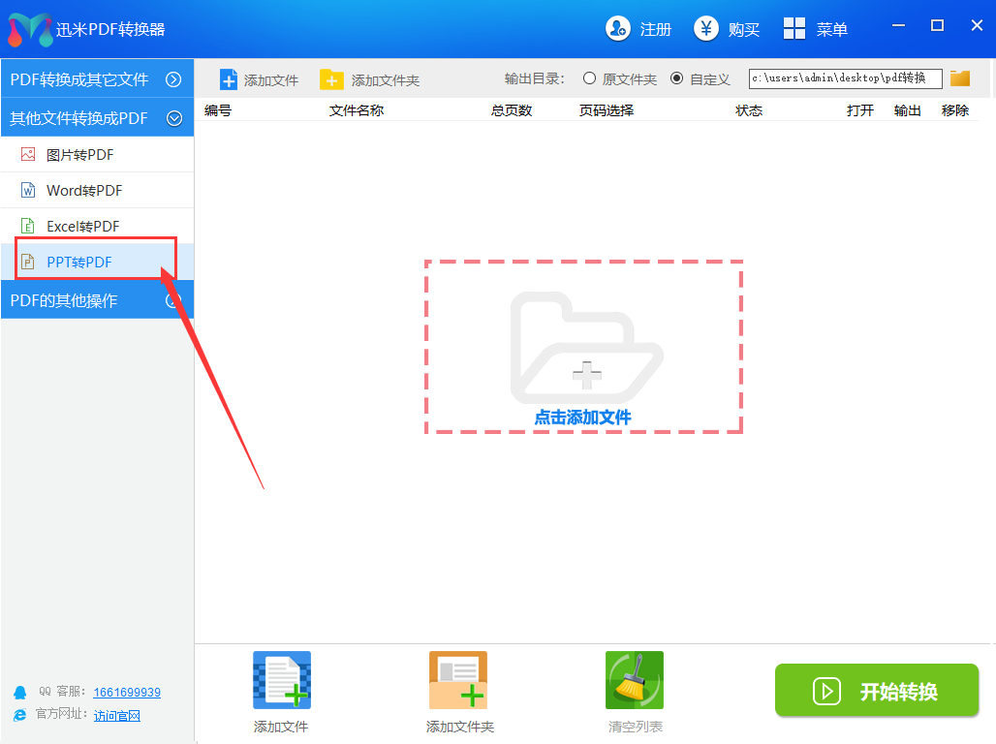Click the Register user icon
996x744 pixels.
point(617,29)
